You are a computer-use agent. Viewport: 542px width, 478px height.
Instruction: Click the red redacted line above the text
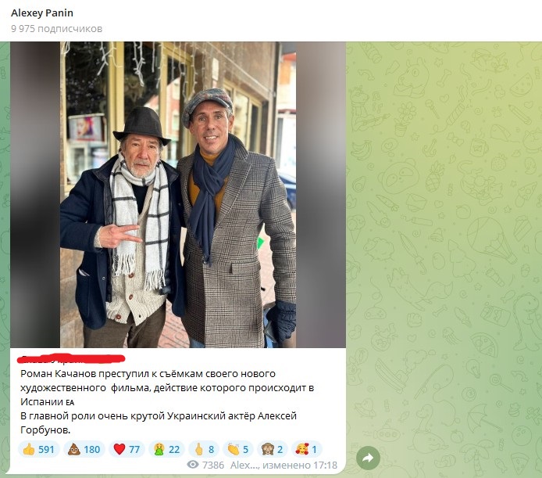[71, 359]
